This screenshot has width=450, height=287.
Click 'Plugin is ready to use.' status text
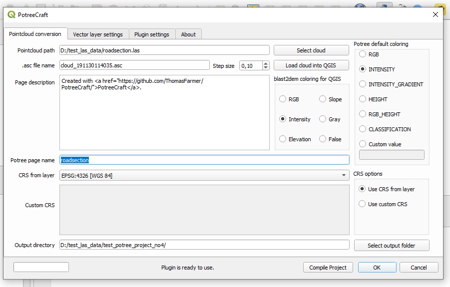(188, 268)
